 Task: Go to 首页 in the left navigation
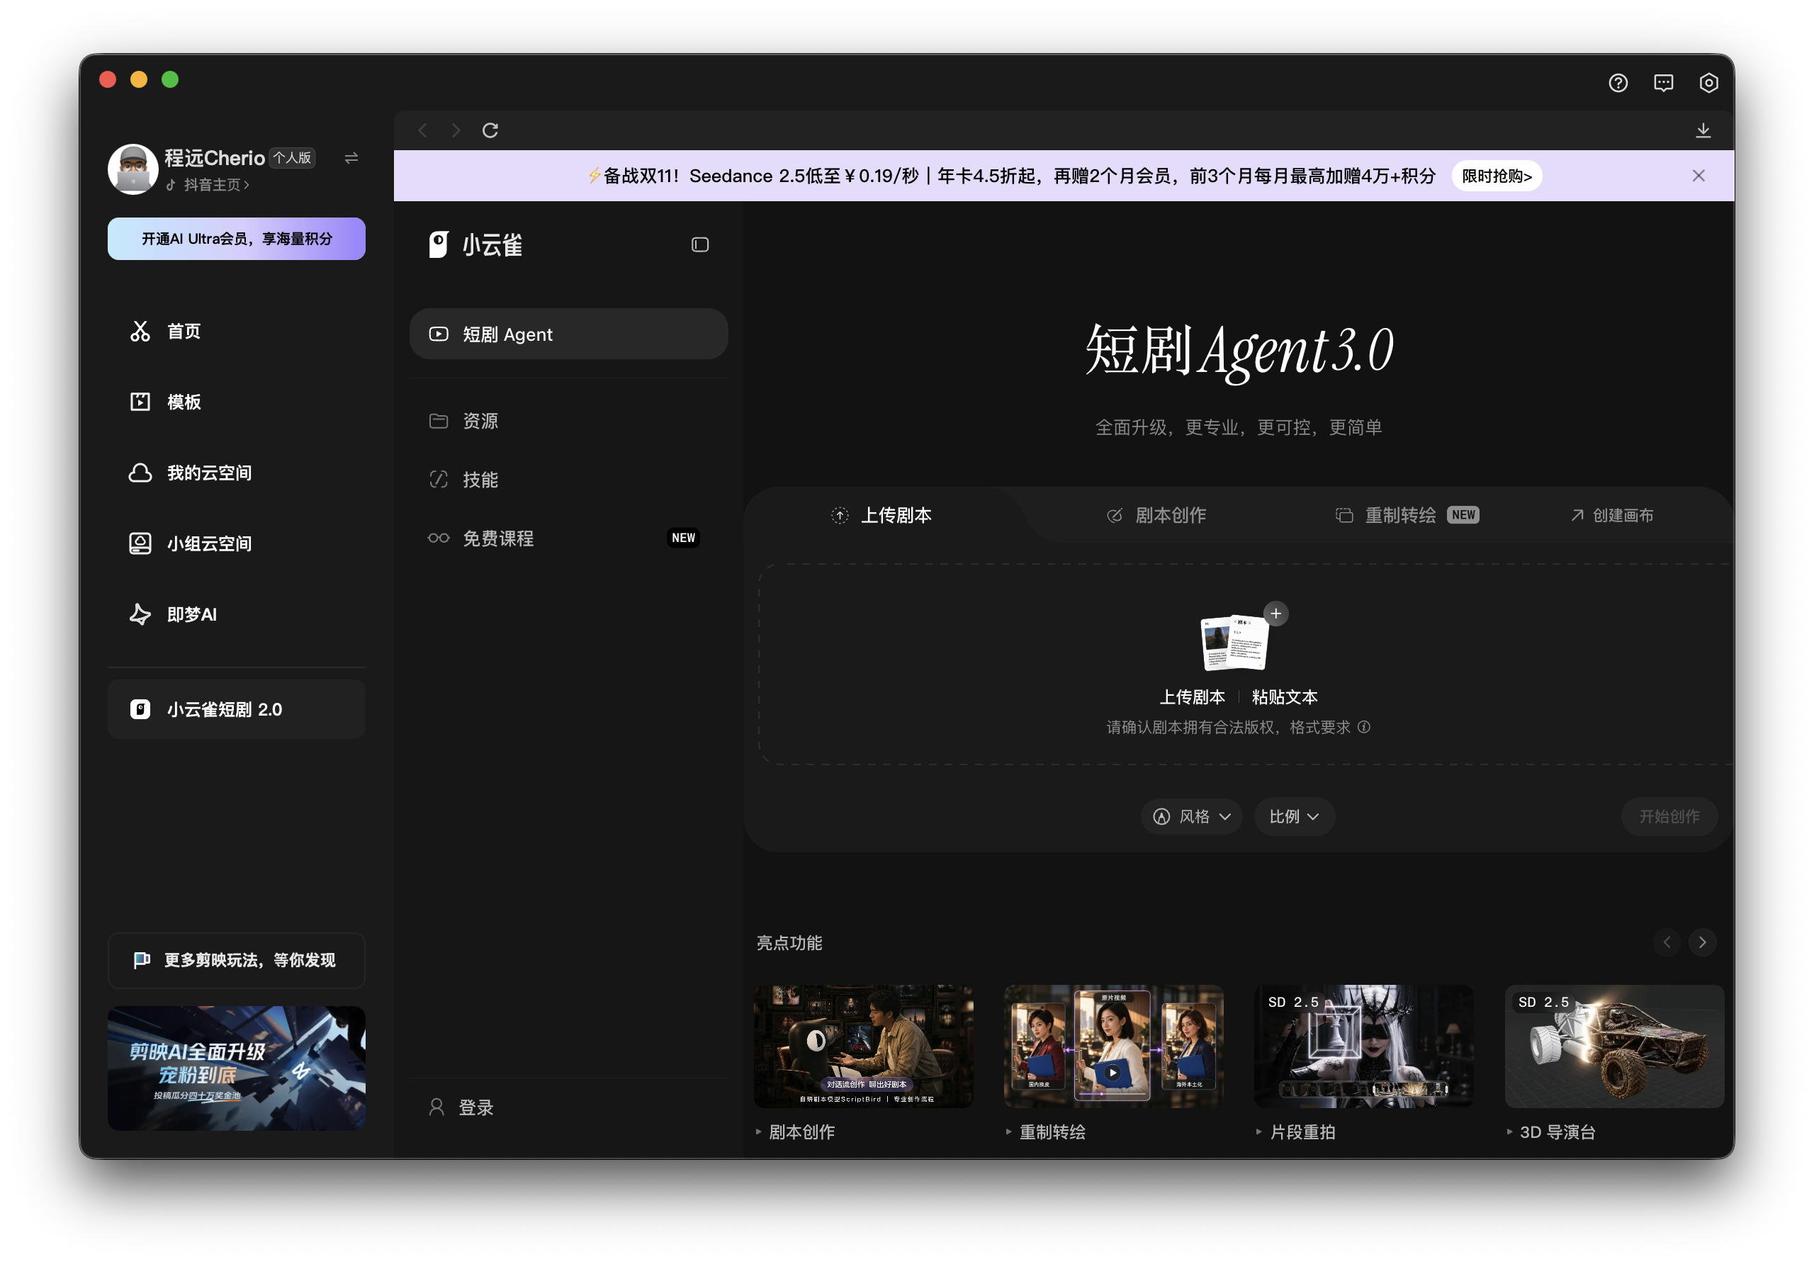(236, 331)
